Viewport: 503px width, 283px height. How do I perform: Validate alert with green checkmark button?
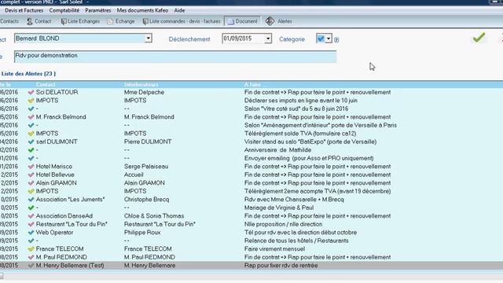pos(479,38)
